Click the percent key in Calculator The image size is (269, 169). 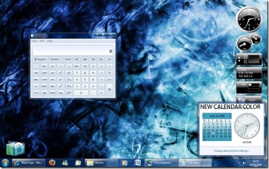[109, 73]
